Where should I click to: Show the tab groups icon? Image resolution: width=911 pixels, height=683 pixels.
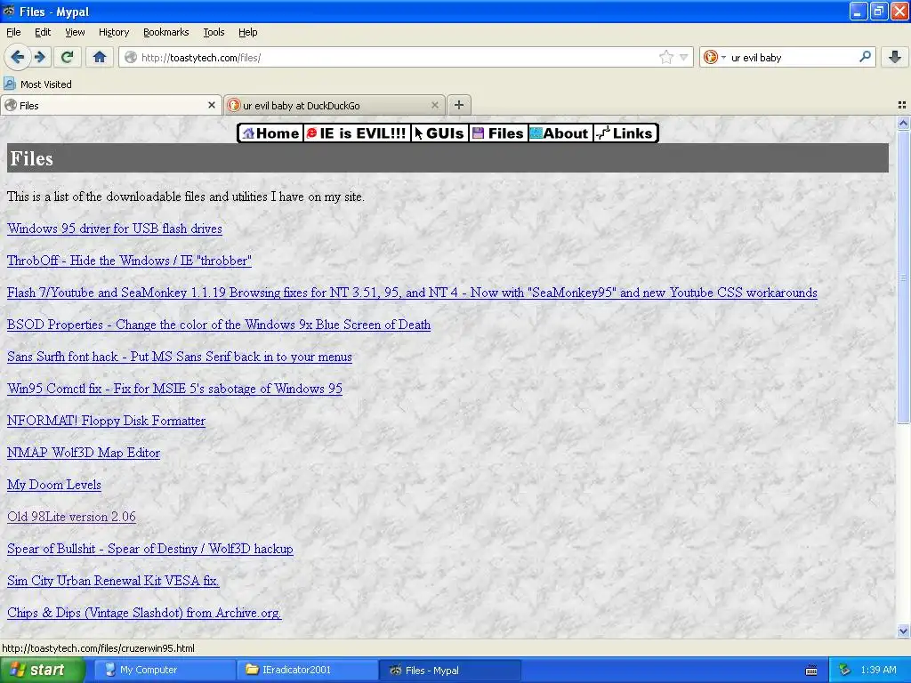902,105
